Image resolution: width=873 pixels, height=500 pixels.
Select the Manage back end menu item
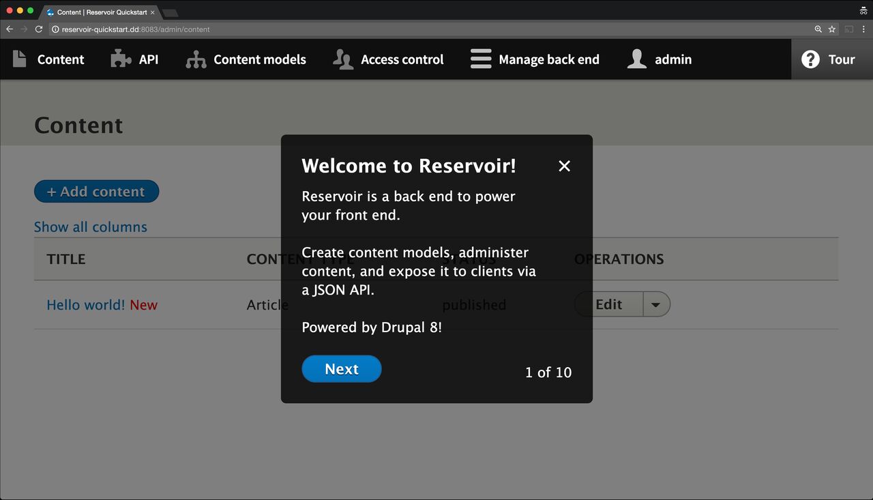(x=548, y=59)
